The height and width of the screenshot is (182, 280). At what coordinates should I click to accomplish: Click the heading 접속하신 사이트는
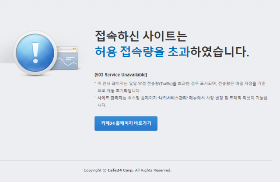click(x=141, y=36)
